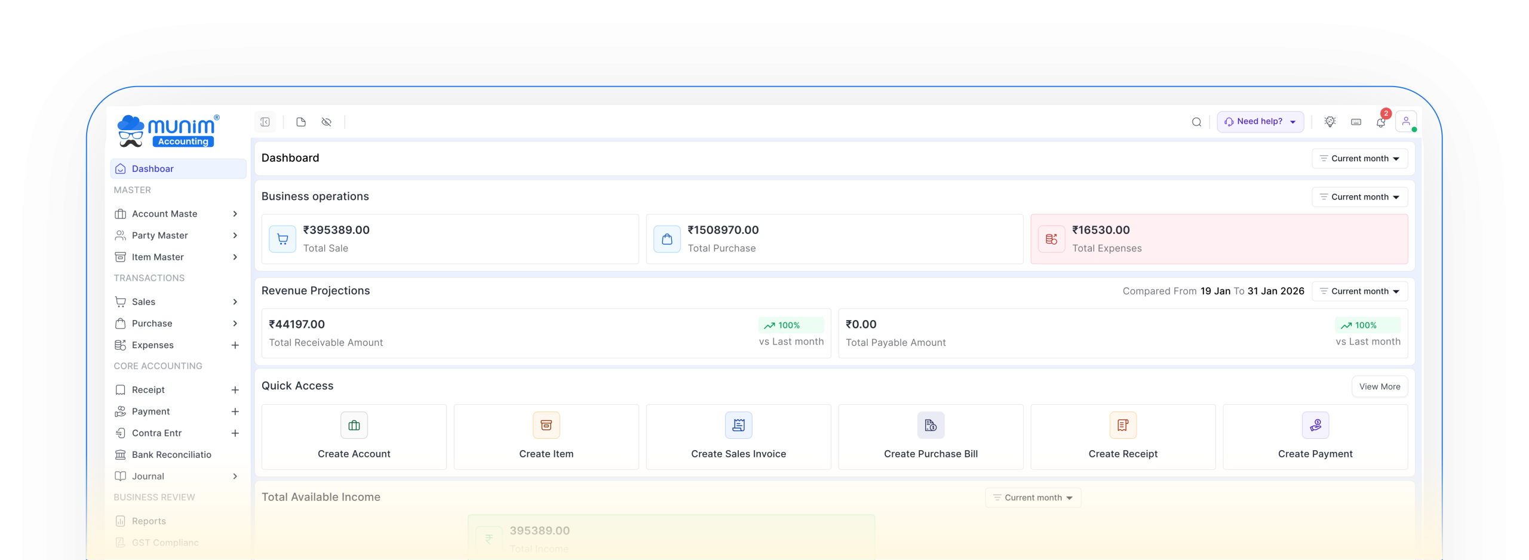Click the ₹1508970.00 Total Purchase value
1529x560 pixels.
(x=723, y=230)
